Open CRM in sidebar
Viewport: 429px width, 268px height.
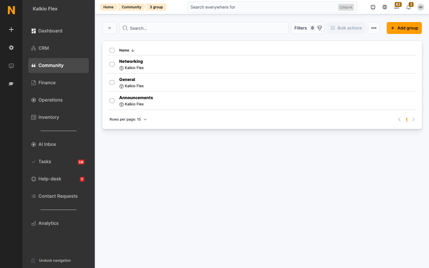click(58, 48)
